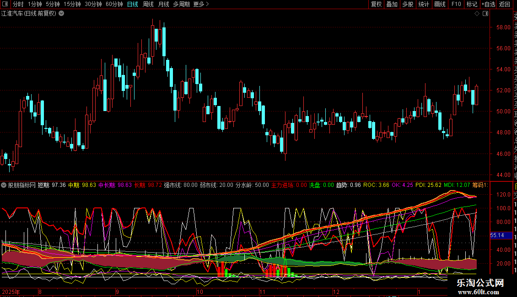Expand 更多 periods menu
This screenshot has width=517, height=297.
pos(201,4)
